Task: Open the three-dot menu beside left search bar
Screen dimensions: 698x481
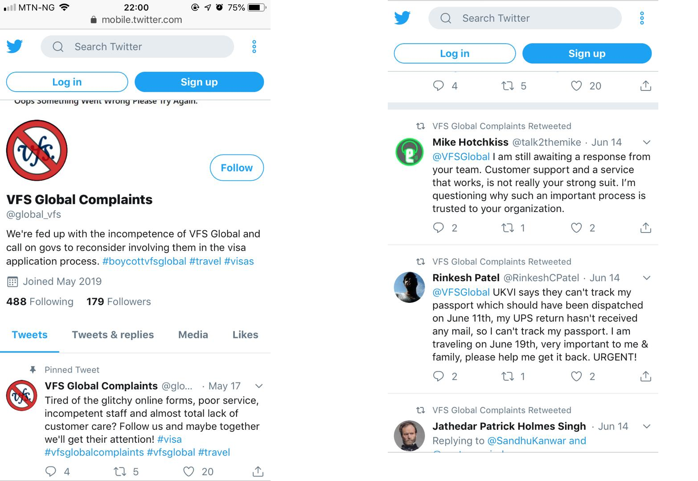Action: (x=254, y=47)
